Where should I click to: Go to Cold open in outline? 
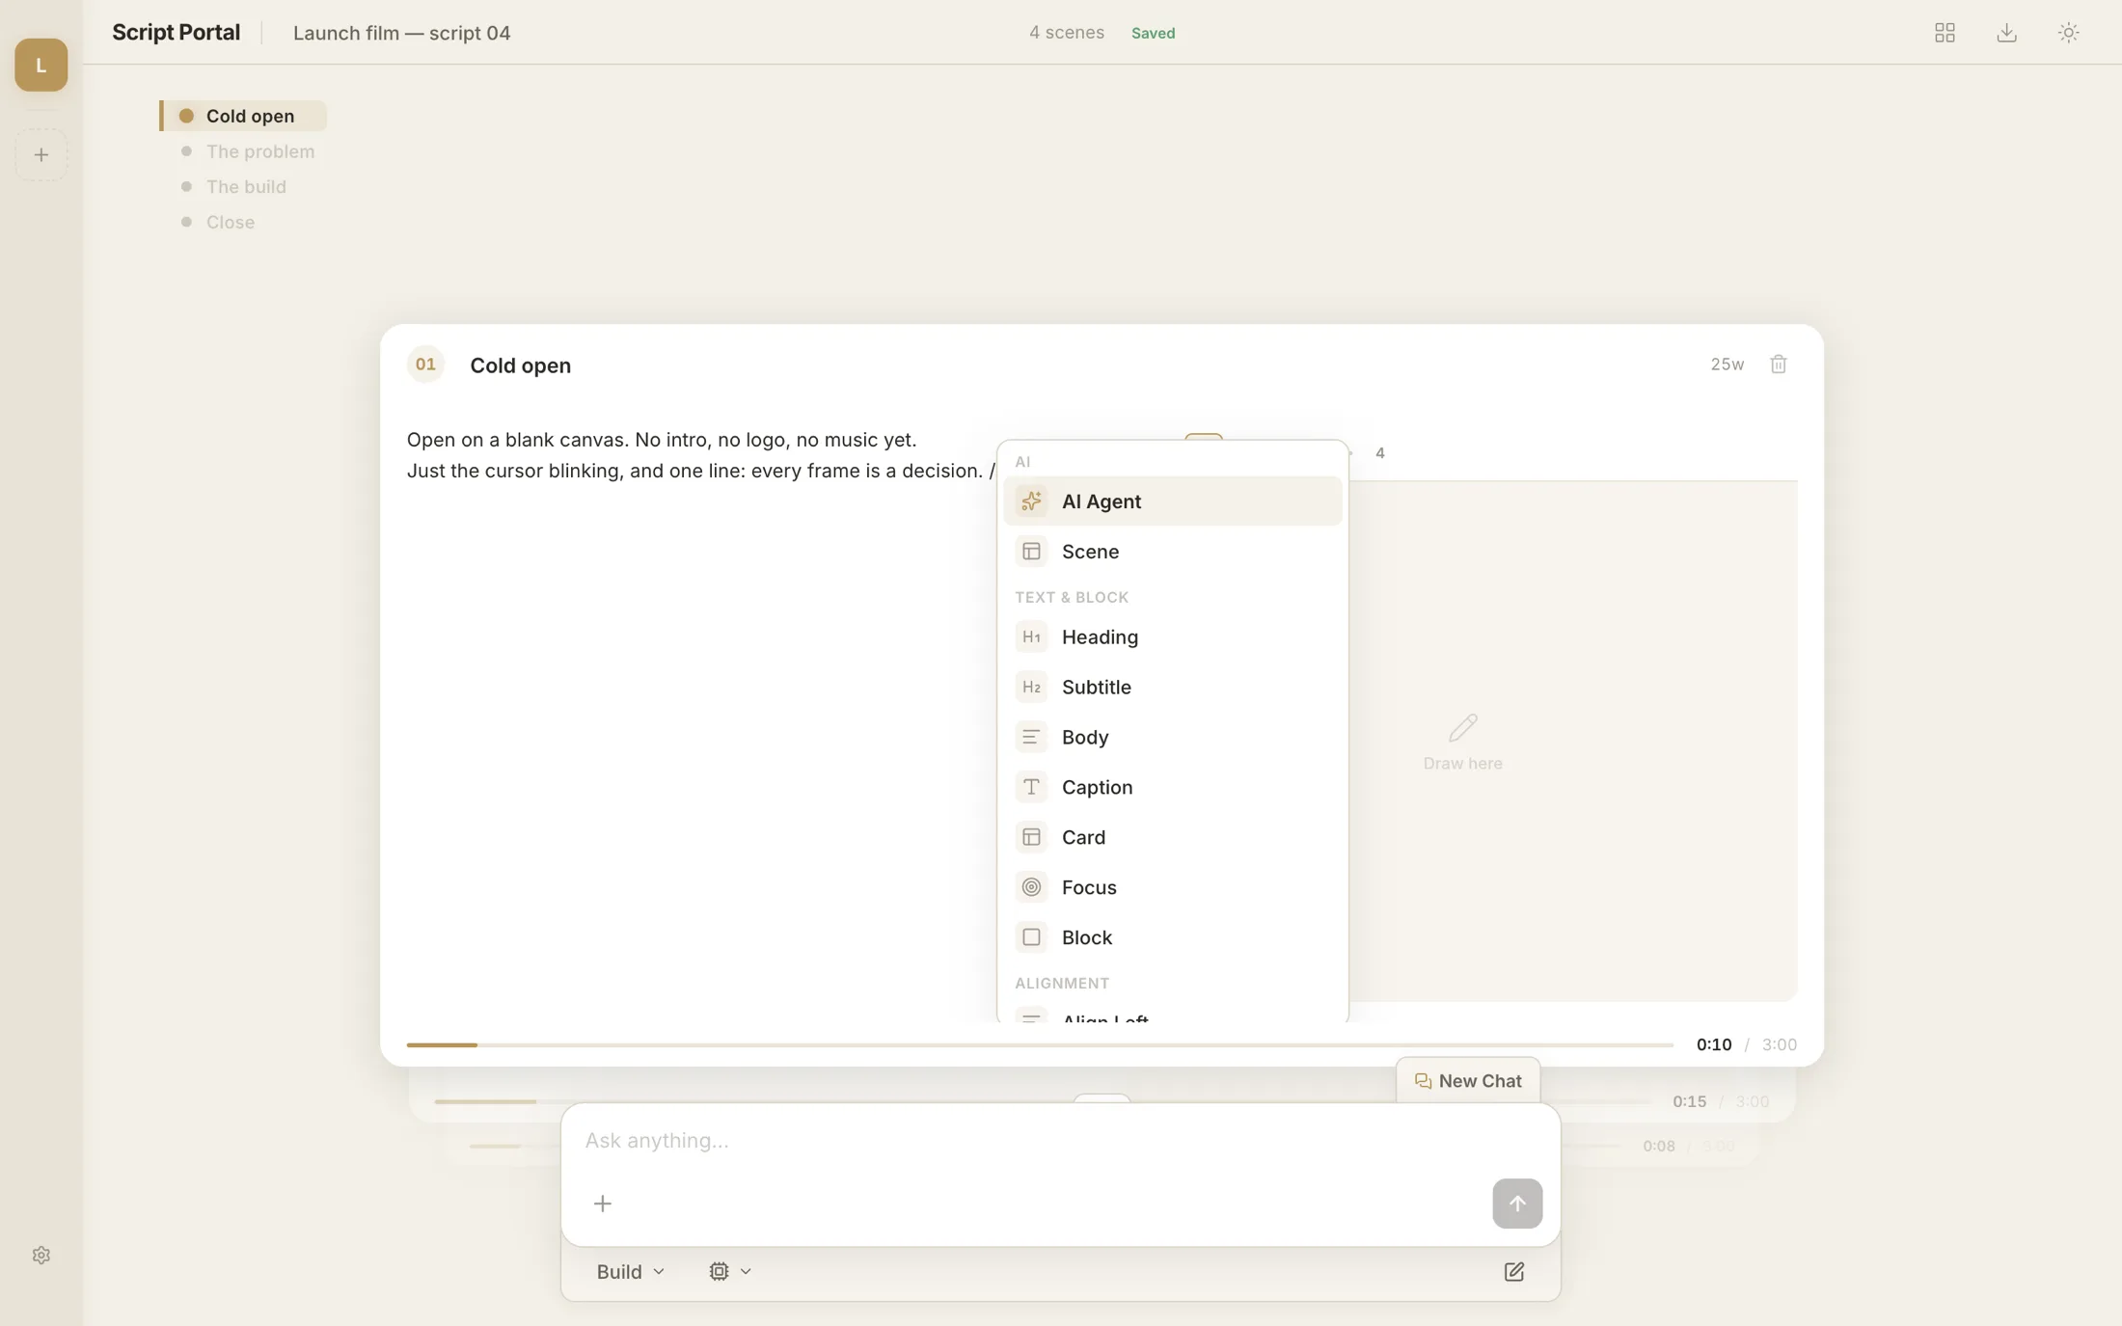point(243,116)
